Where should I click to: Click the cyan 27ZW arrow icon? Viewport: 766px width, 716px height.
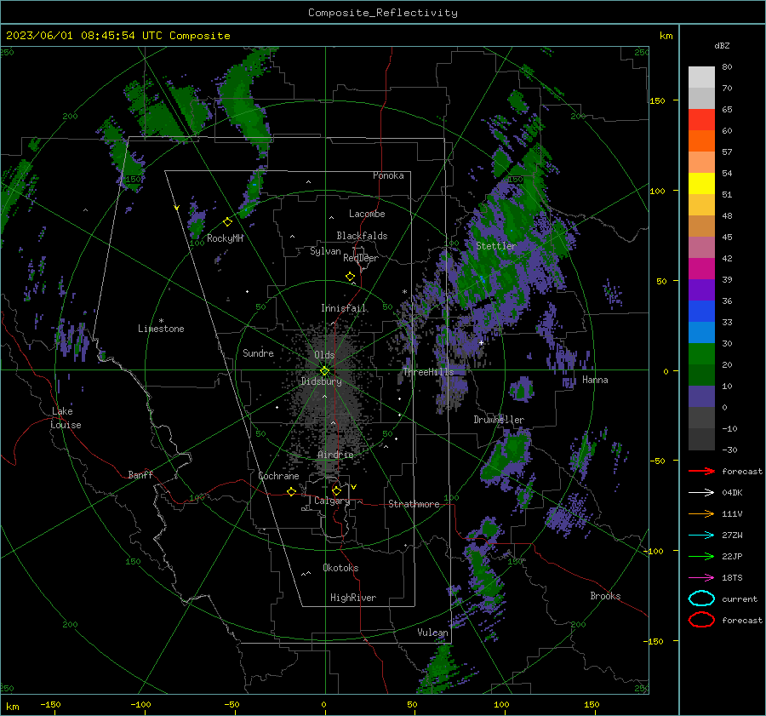[x=701, y=536]
